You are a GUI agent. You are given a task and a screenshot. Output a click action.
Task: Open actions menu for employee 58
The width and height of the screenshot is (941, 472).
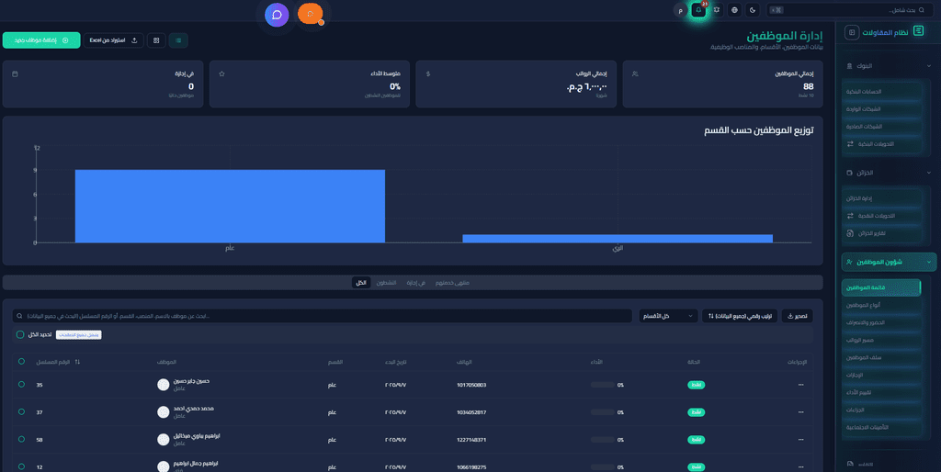(x=800, y=440)
